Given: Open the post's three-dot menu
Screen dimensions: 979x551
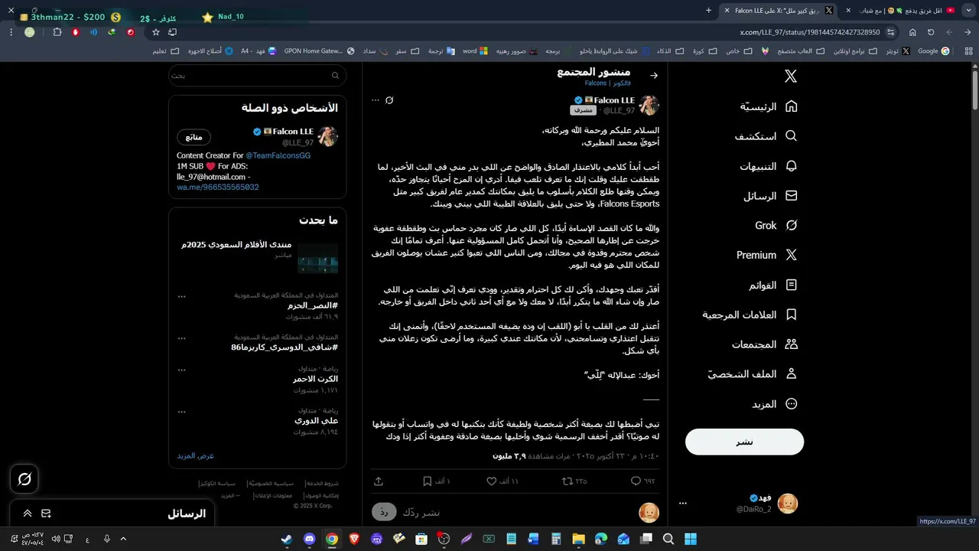Looking at the screenshot, I should pyautogui.click(x=376, y=100).
